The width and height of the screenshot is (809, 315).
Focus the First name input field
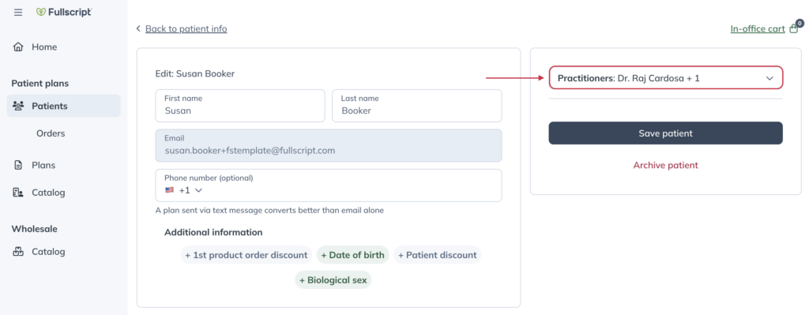coord(240,106)
